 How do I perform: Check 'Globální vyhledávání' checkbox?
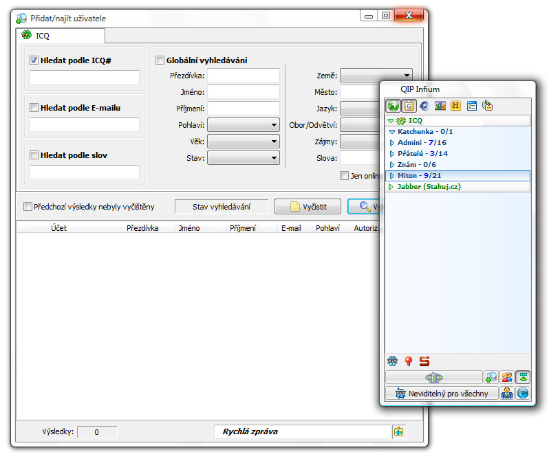click(x=160, y=60)
